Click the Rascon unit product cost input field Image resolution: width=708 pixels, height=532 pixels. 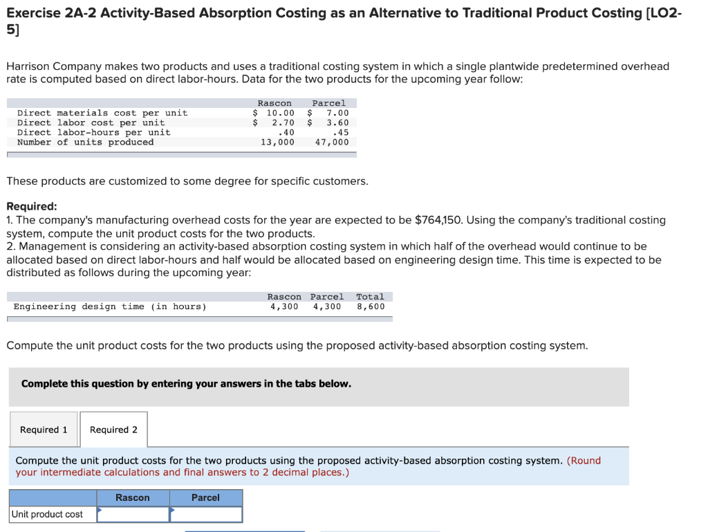point(135,514)
